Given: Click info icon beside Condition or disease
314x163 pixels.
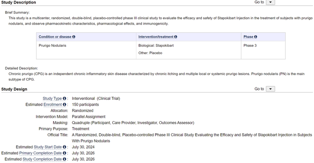Looking at the screenshot, I should click(74, 37).
